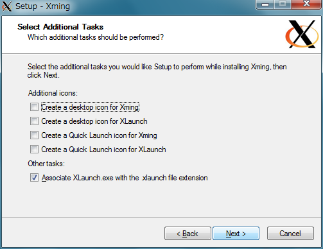The height and width of the screenshot is (249, 323).
Task: Cancel the Xming setup
Action: 290,234
